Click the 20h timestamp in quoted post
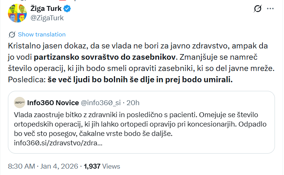This screenshot has width=284, height=175. pos(133,103)
